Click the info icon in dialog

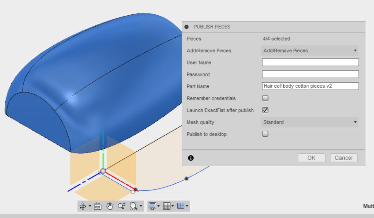(191, 158)
